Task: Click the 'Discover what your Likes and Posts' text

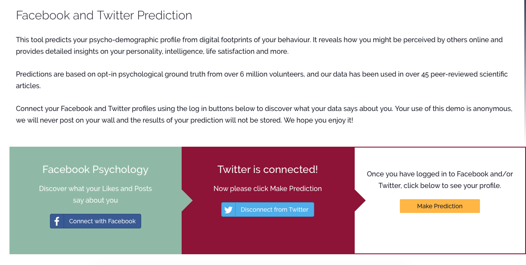Action: coord(95,188)
